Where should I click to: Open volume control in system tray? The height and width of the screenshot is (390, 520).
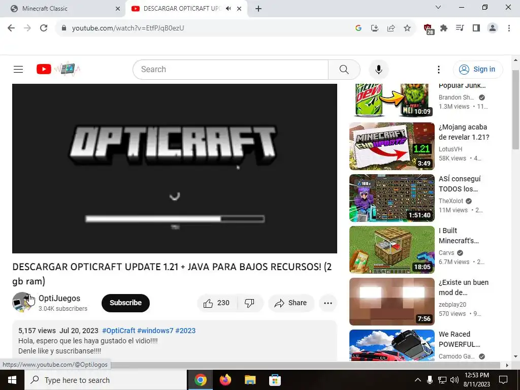[x=454, y=380]
